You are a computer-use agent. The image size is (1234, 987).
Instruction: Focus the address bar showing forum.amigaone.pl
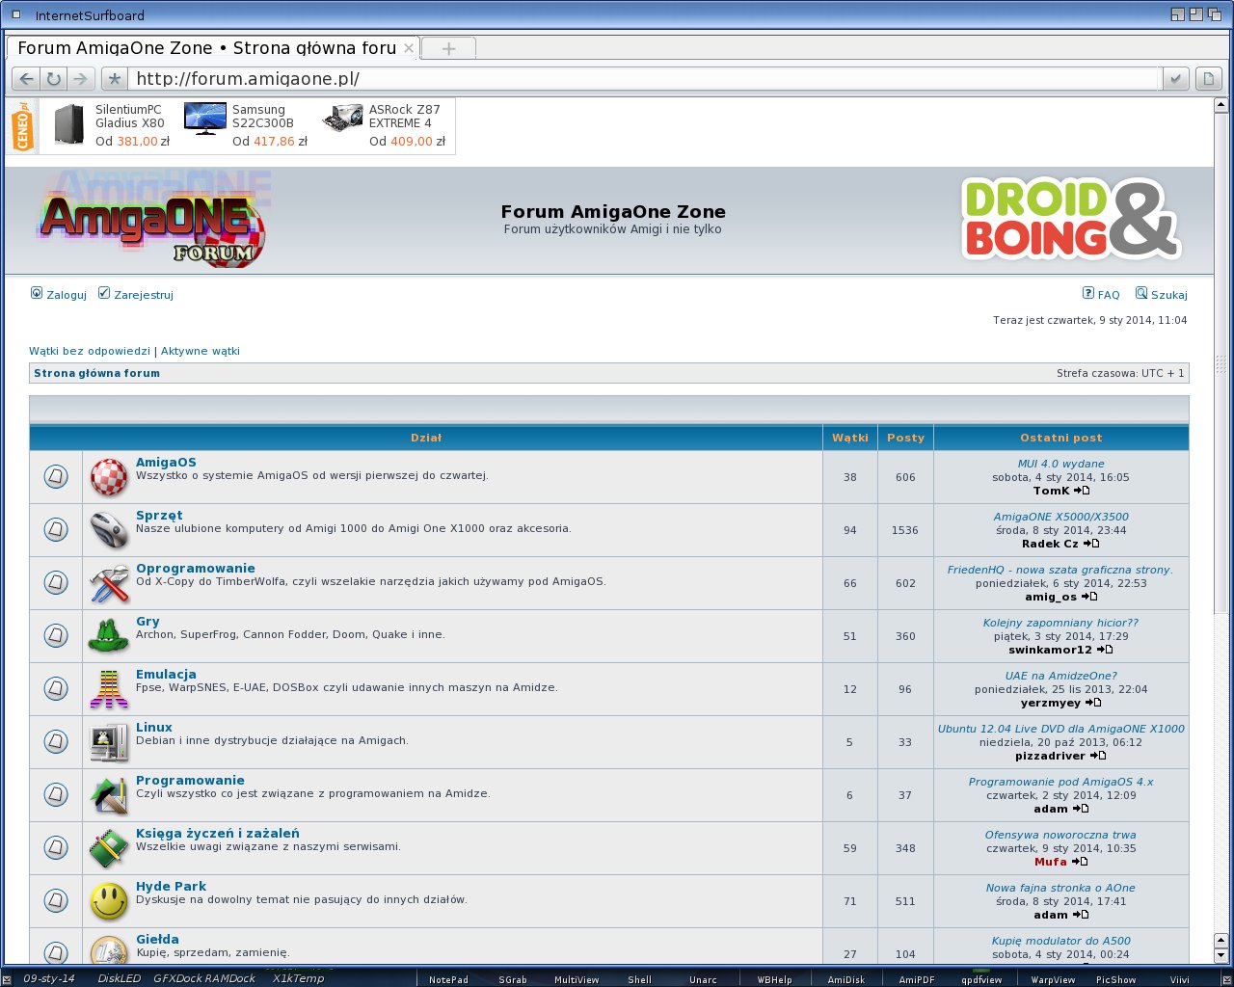click(646, 79)
